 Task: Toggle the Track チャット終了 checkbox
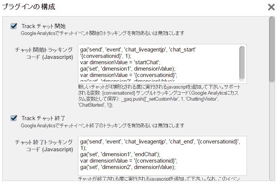pyautogui.click(x=14, y=118)
